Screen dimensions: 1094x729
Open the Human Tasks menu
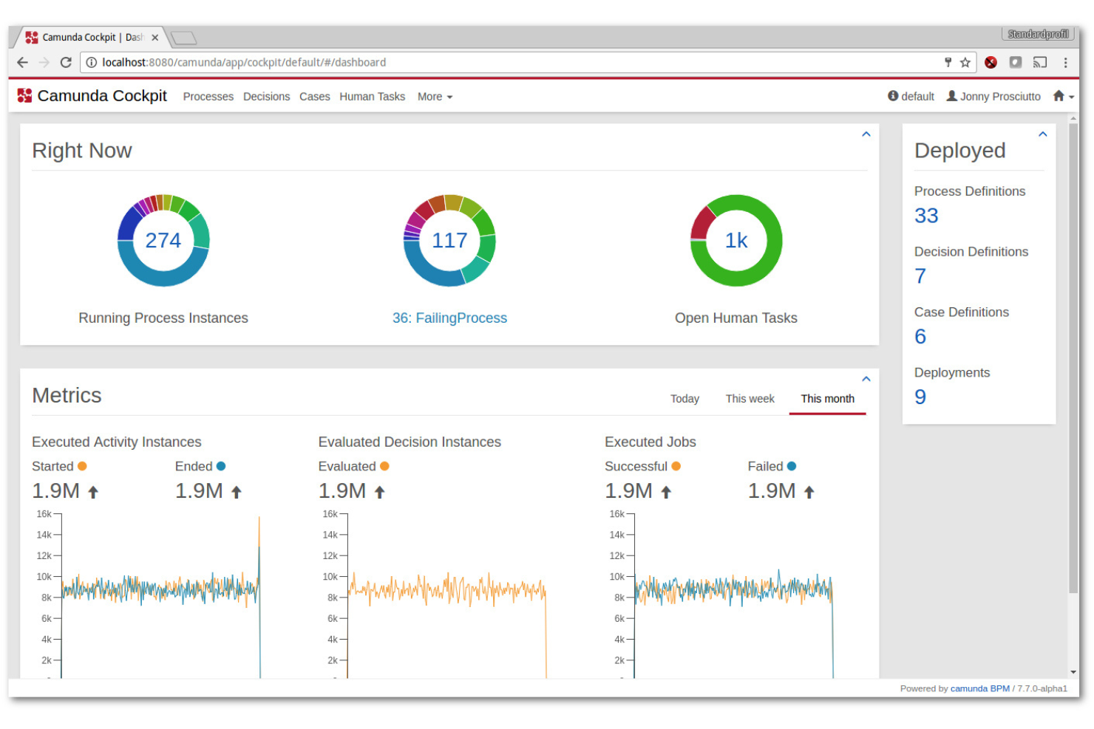tap(373, 97)
